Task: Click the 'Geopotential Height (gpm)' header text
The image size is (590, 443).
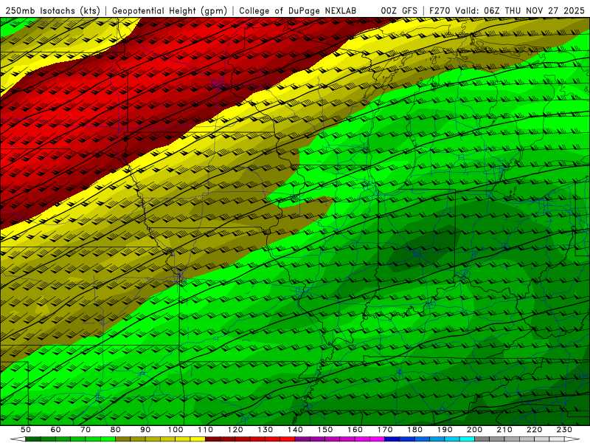Action: [x=170, y=10]
